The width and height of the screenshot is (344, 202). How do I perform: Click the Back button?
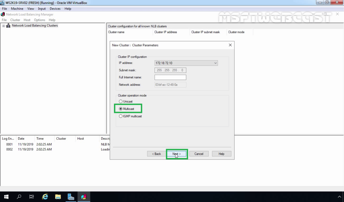point(157,154)
